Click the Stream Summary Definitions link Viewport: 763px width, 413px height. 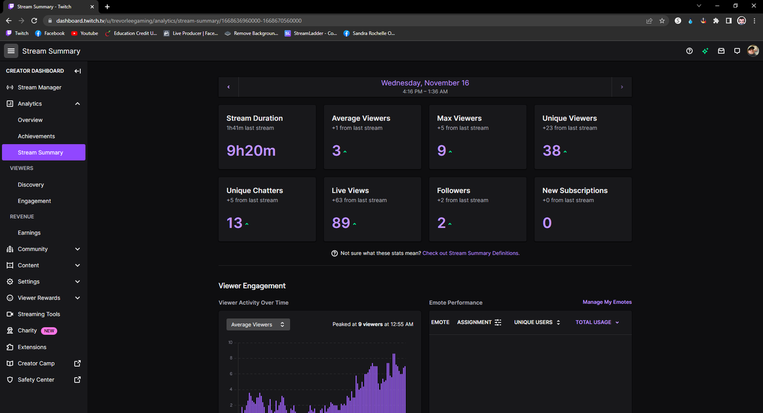click(x=471, y=253)
